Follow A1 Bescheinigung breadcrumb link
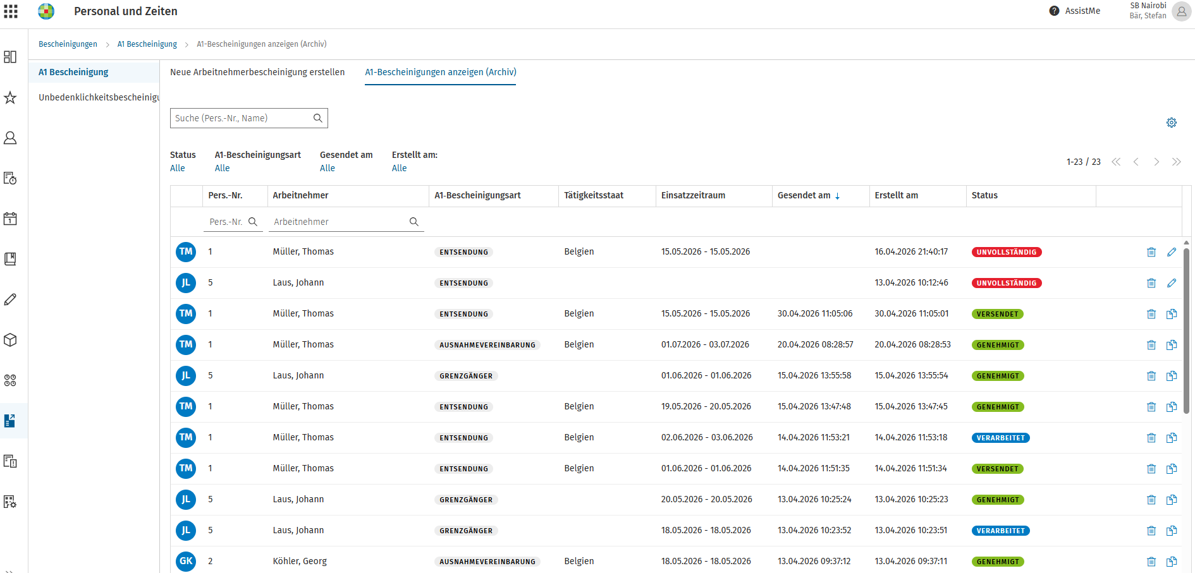The image size is (1195, 573). [147, 44]
